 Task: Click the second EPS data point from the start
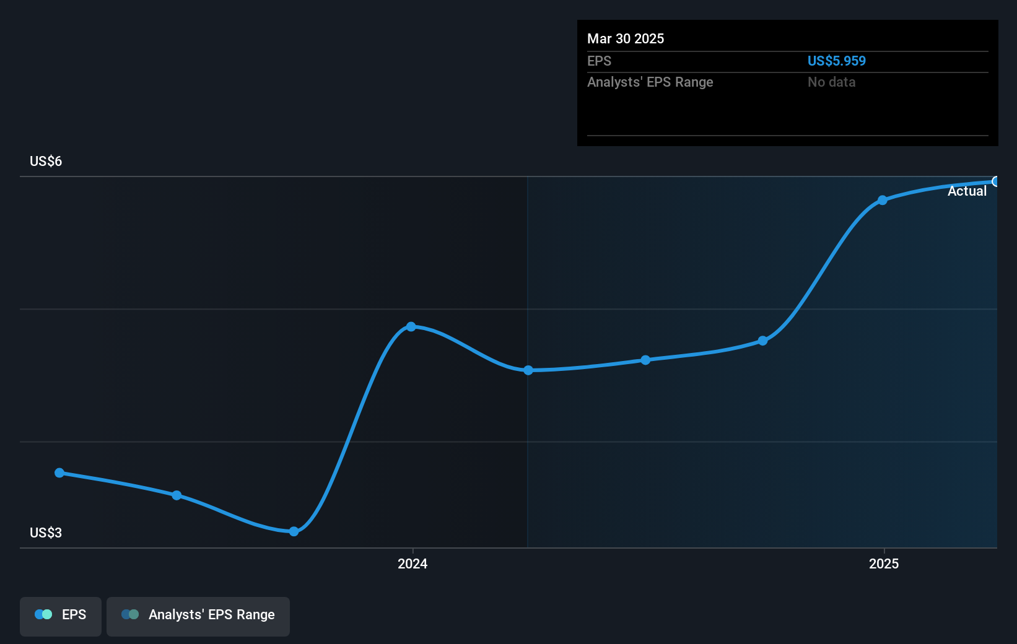coord(177,495)
